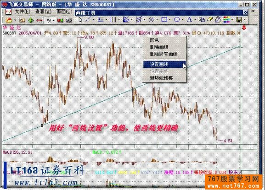Toggle the red-green traffic light icon
Viewport: 265px width, 190px height.
[x=60, y=21]
